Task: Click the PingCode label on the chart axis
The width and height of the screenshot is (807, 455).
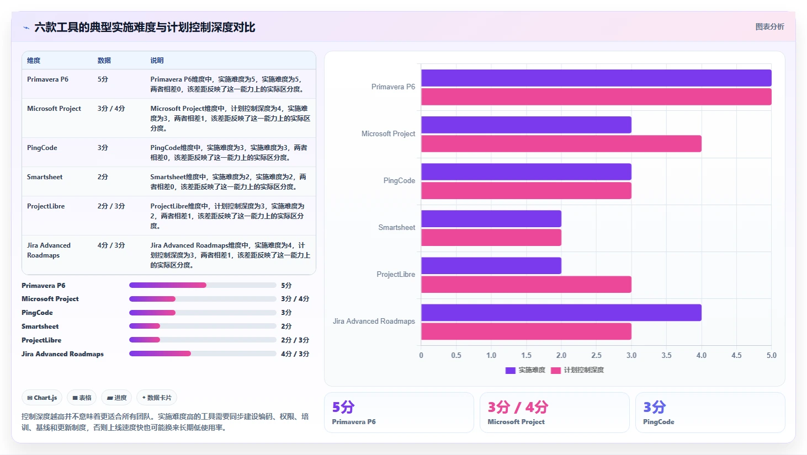Action: (399, 181)
